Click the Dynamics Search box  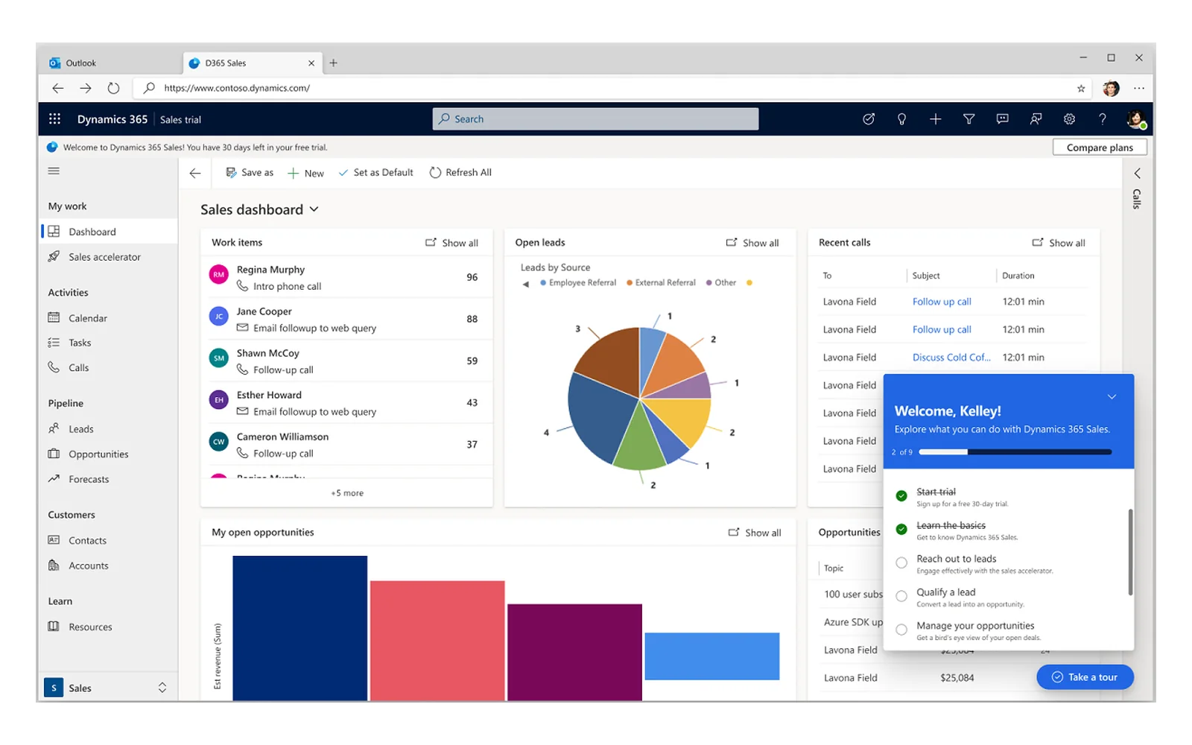point(595,119)
